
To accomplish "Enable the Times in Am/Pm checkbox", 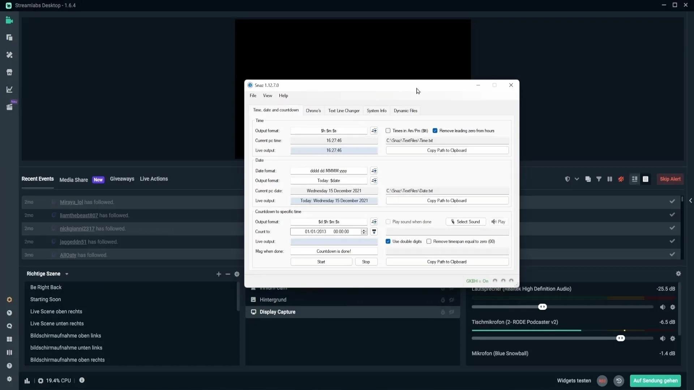I will [x=388, y=131].
